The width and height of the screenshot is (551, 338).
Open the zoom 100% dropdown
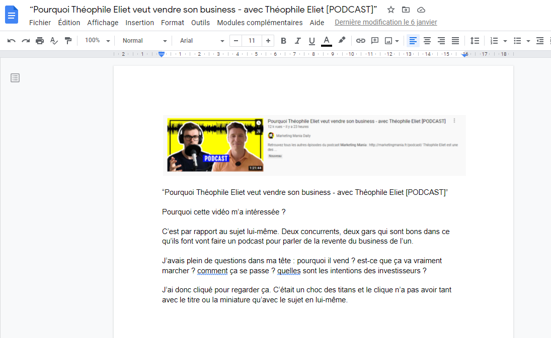[x=97, y=41]
